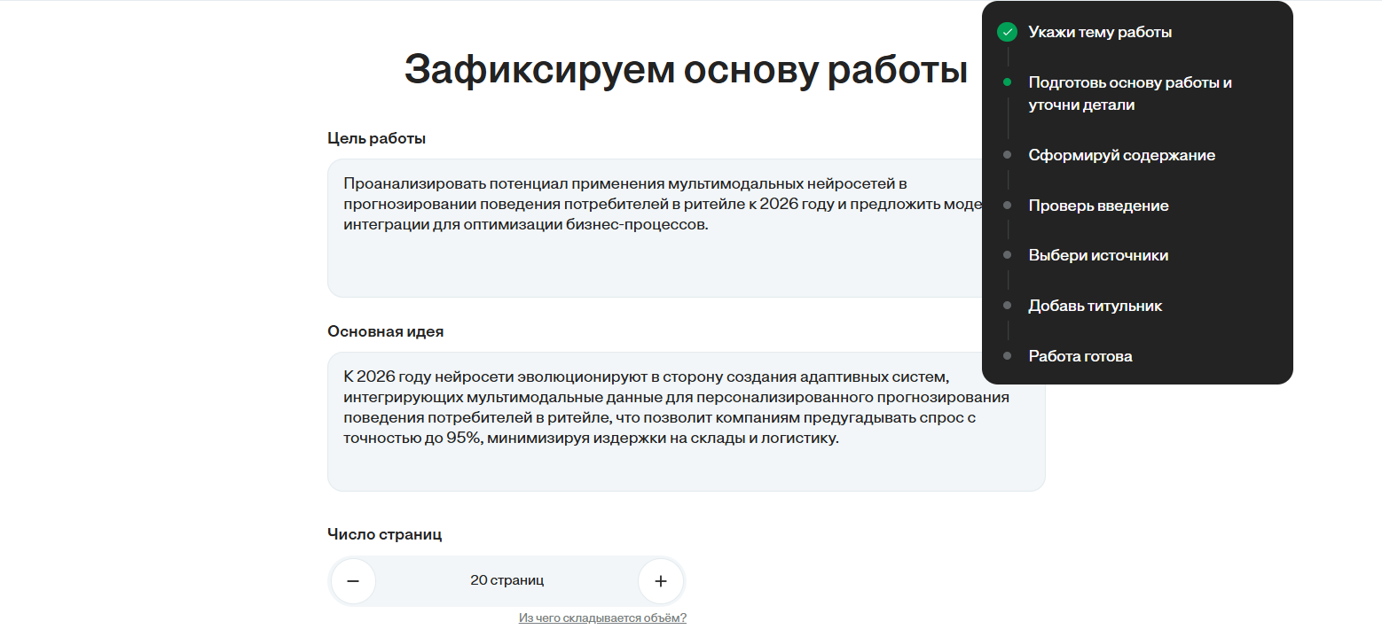Open the 'Укажи тему работы' step

pos(1100,33)
